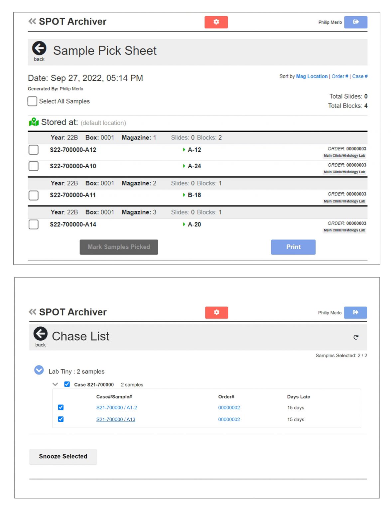Sort the pick sheet by Case #
The height and width of the screenshot is (510, 391).
click(x=360, y=76)
